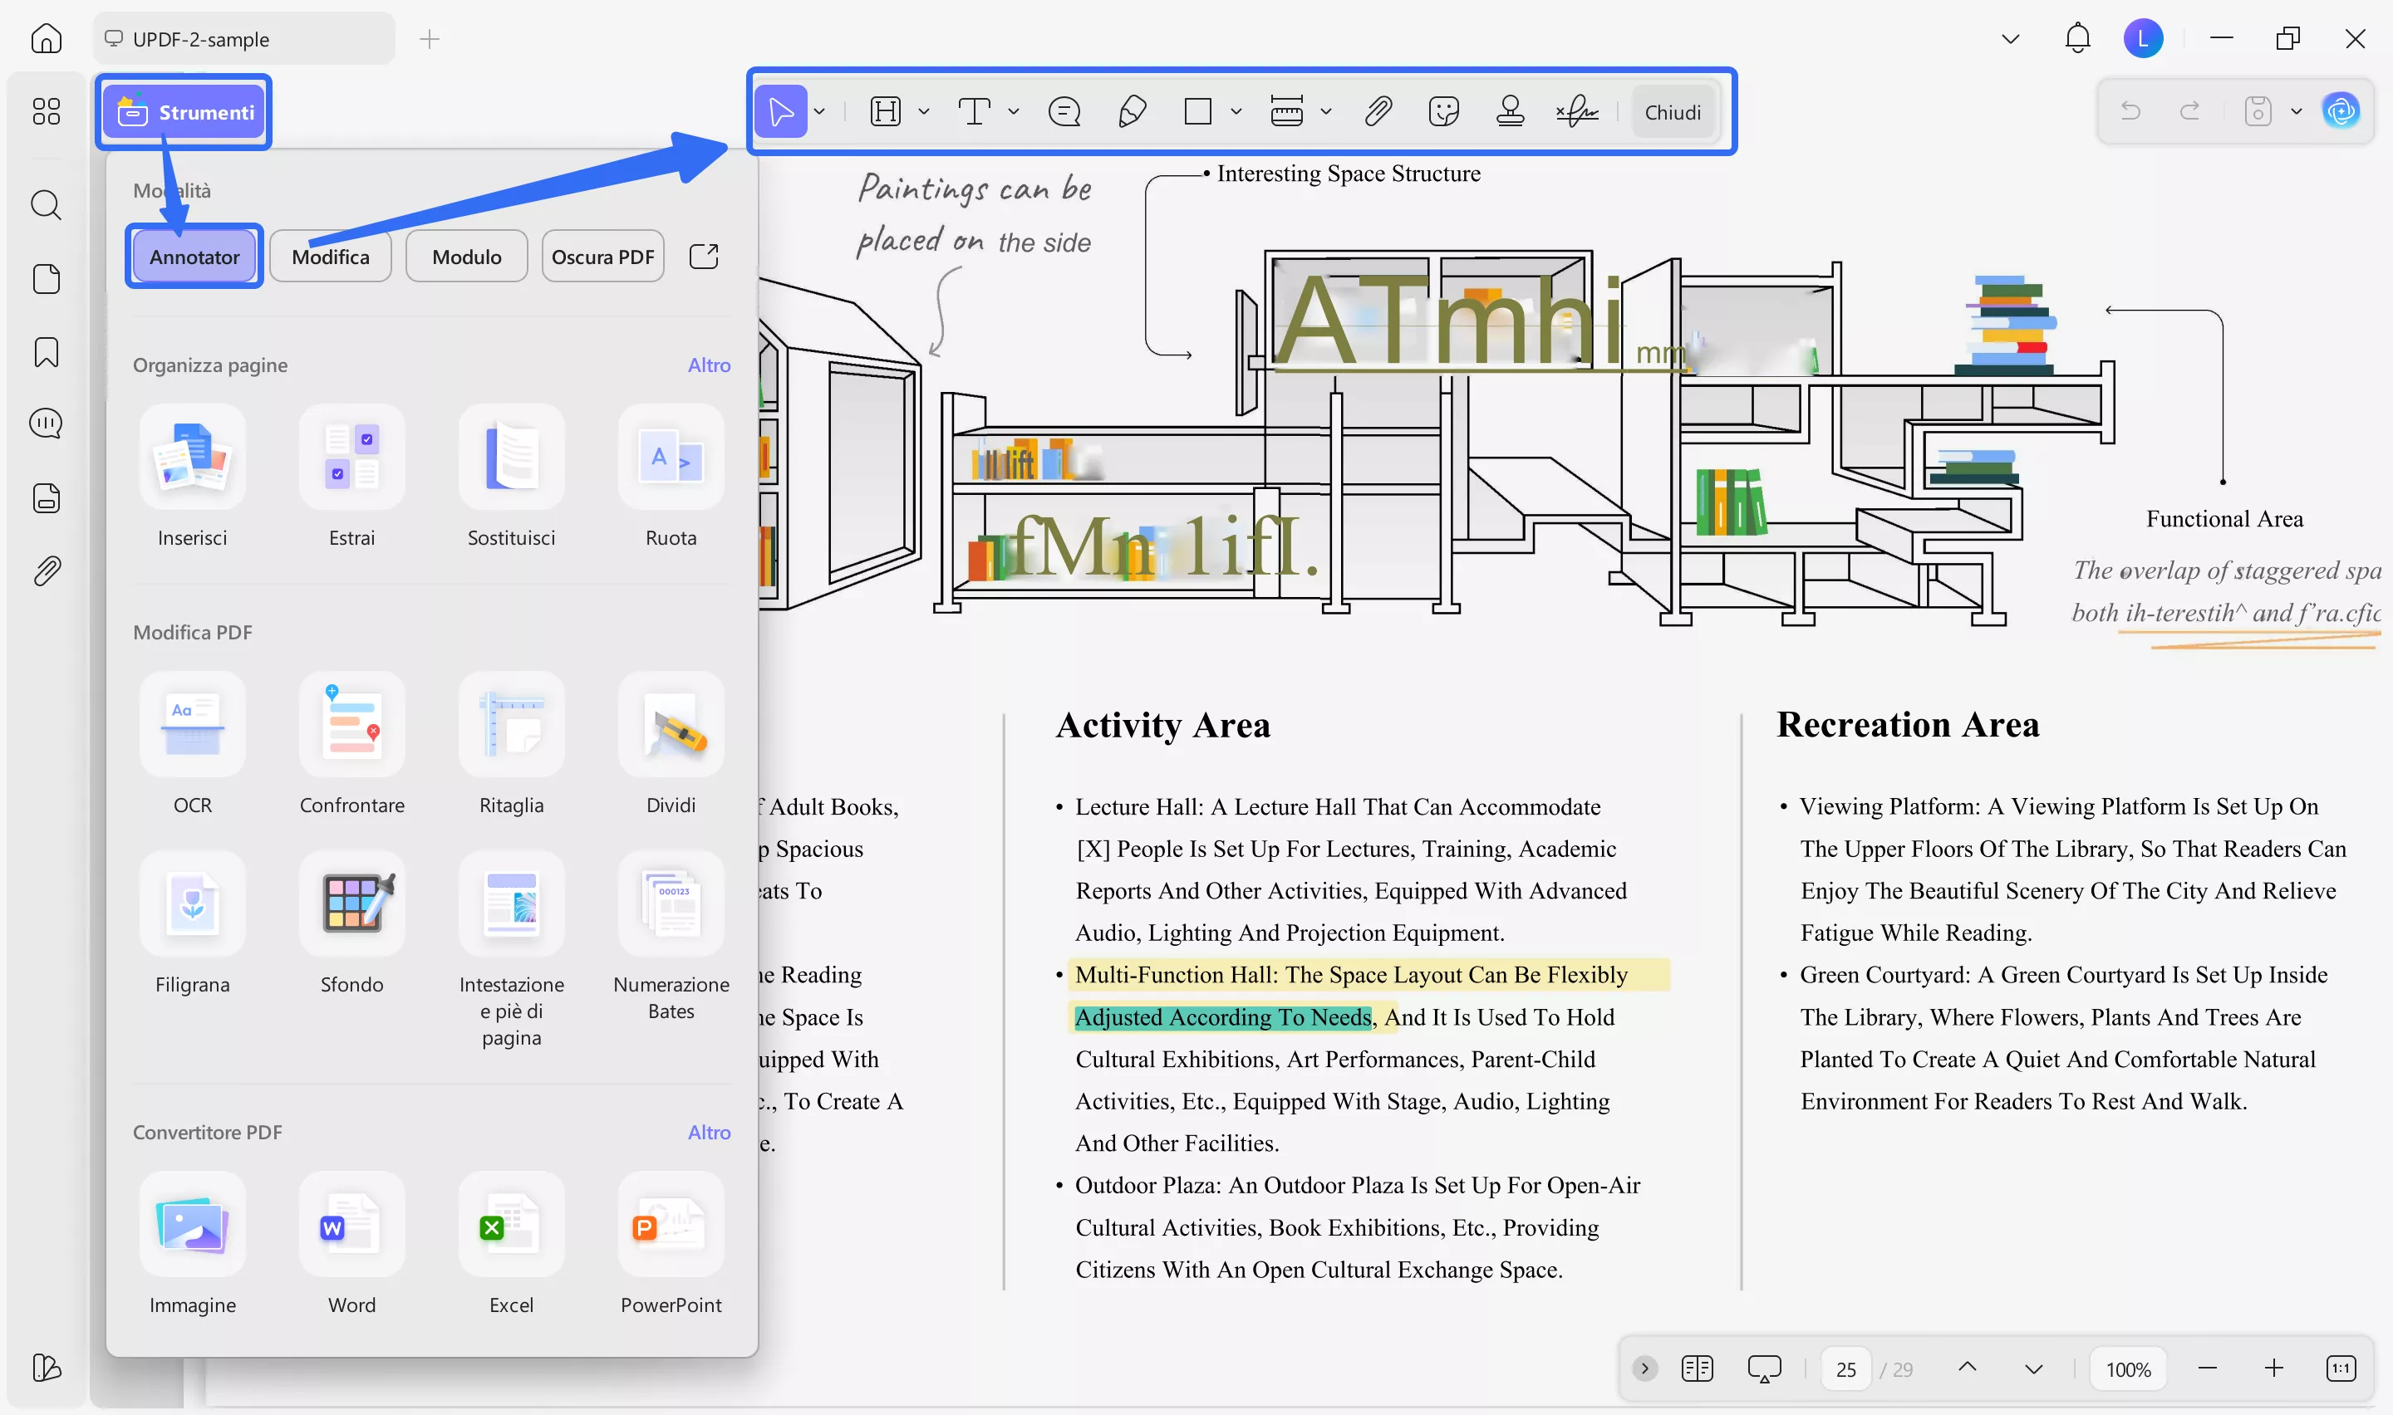Click Chiudi to close the toolbar
Viewport: 2393px width, 1415px height.
point(1673,111)
